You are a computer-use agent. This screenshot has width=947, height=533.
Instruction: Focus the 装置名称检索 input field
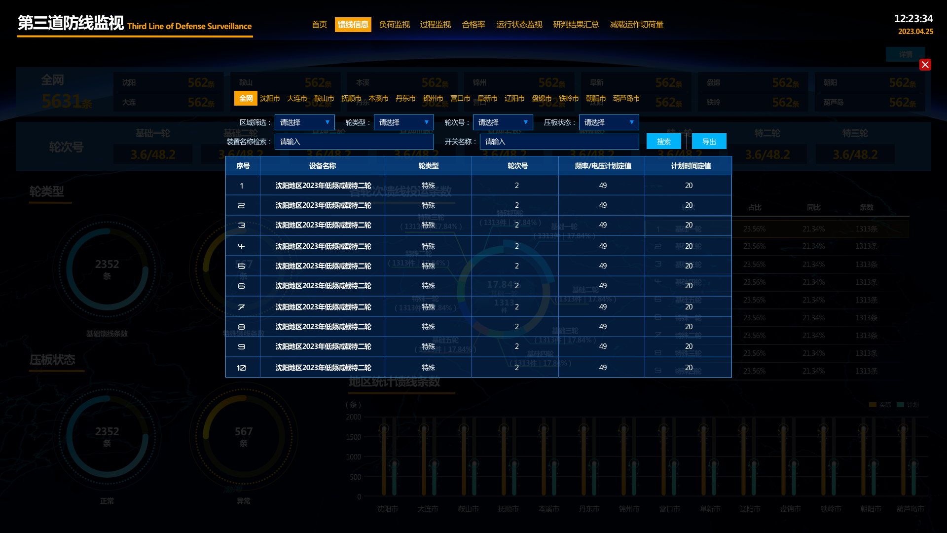tap(354, 142)
